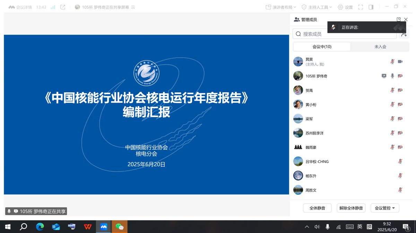Click the fullscreen icon in top bar
This screenshot has width=416, height=233.
click(361, 7)
